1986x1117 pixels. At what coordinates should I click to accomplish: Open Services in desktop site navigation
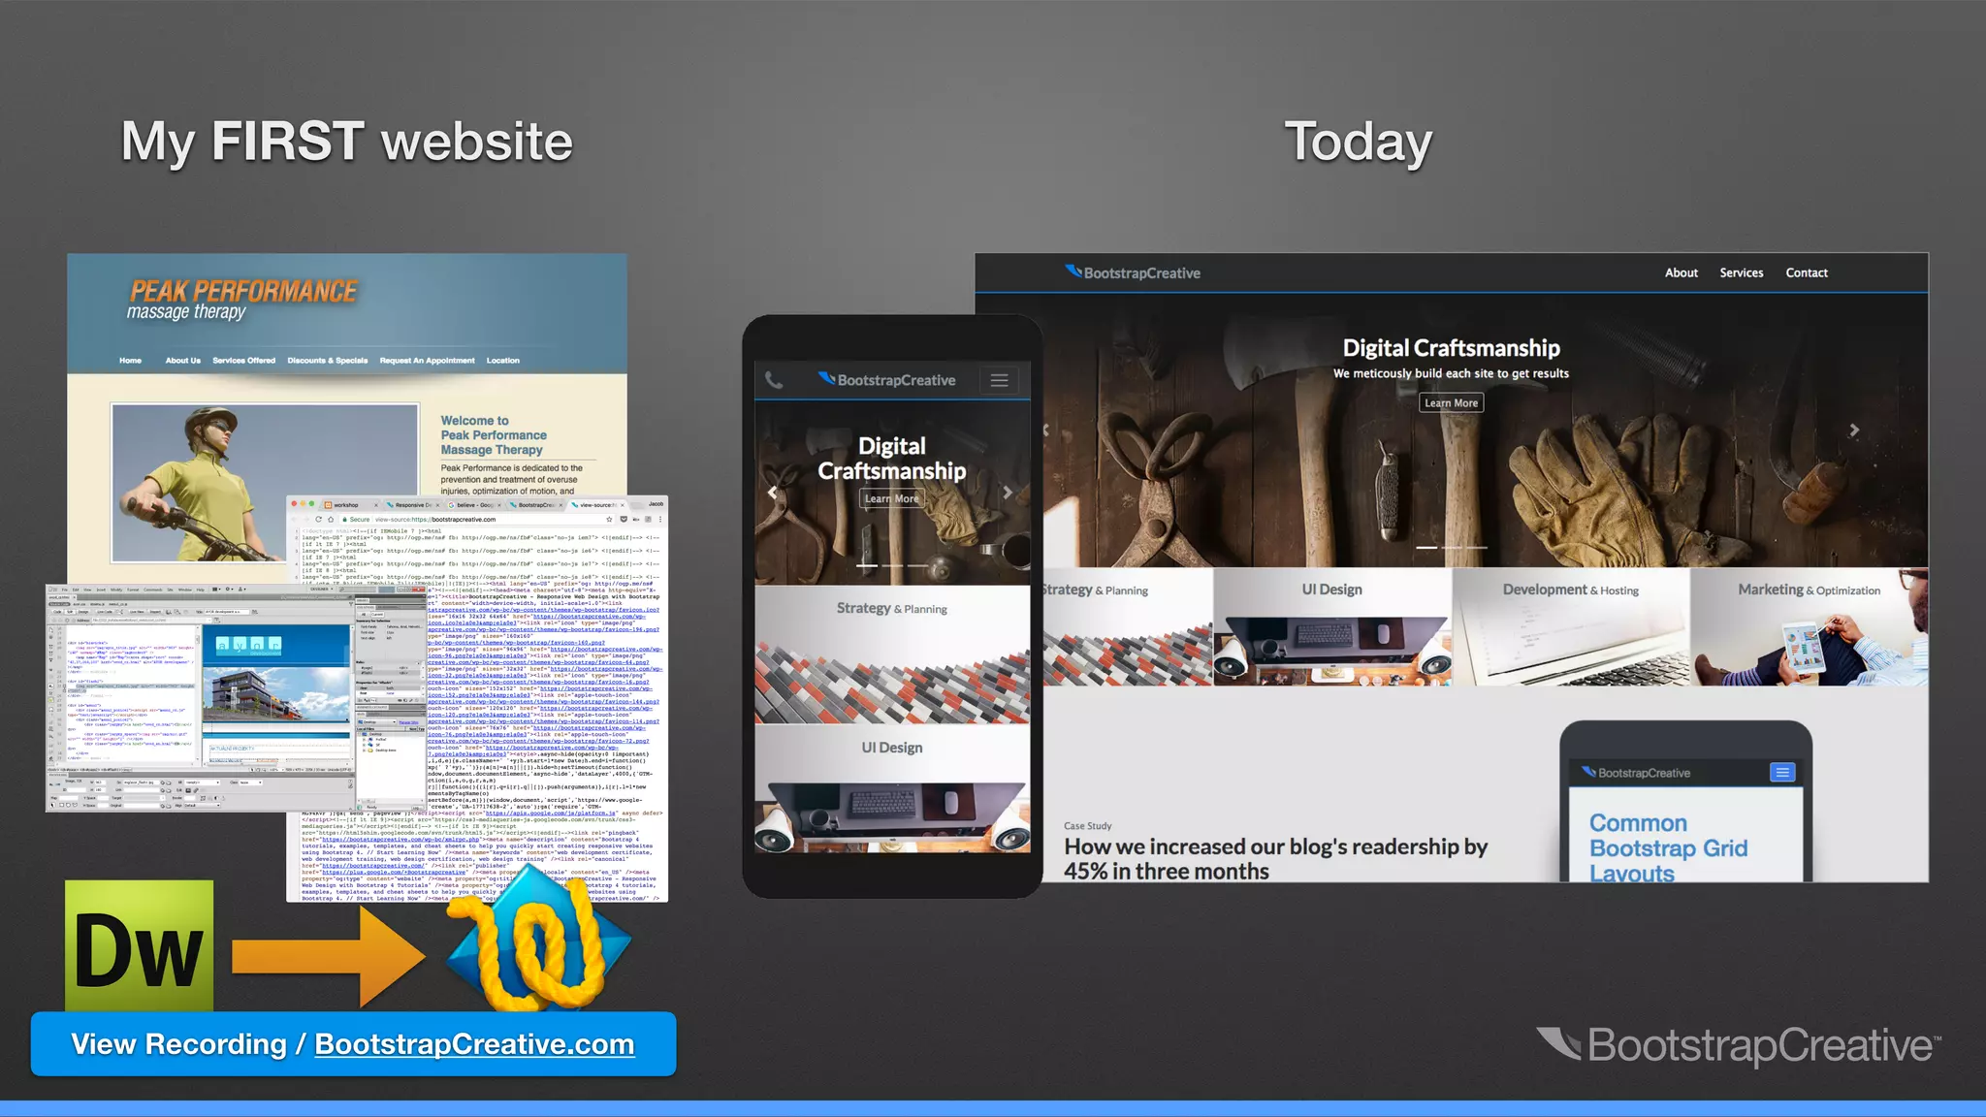coord(1742,272)
